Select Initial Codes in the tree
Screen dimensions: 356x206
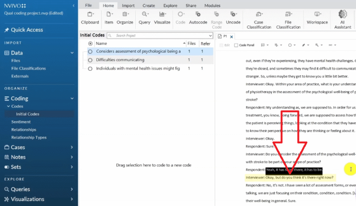[27, 114]
